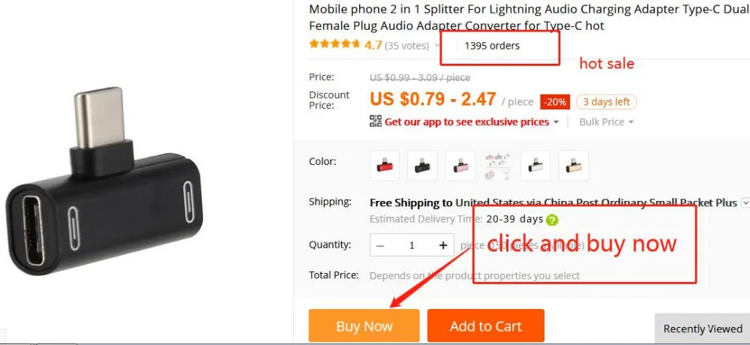Viewport: 750px width, 345px height.
Task: Select the black adapter color option
Action: tap(422, 166)
